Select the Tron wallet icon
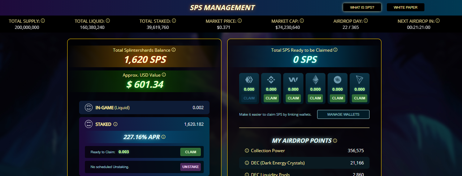 [359, 80]
